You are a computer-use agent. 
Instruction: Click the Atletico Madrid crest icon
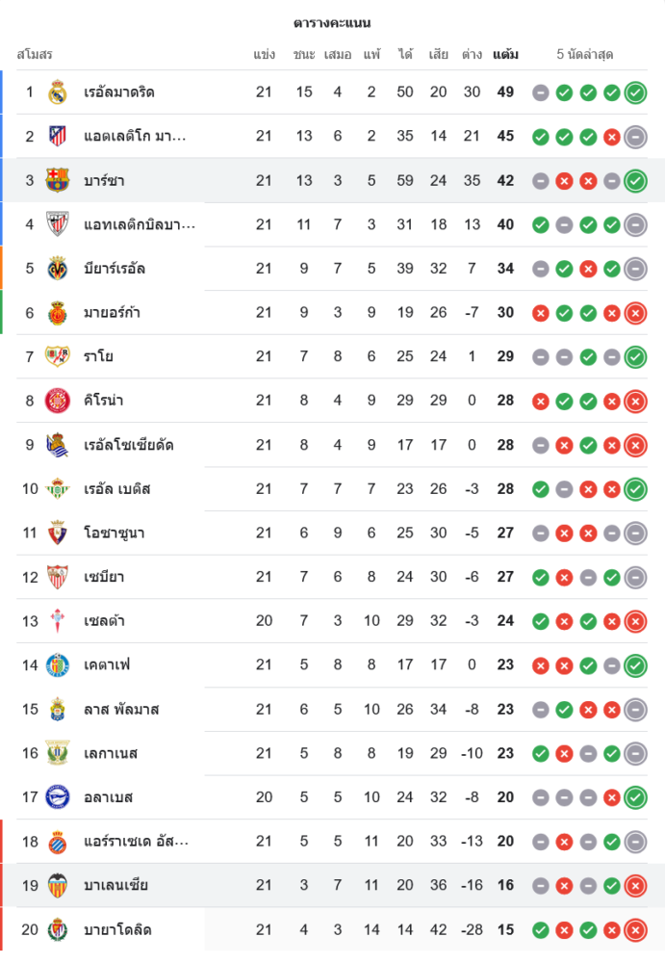pyautogui.click(x=58, y=137)
